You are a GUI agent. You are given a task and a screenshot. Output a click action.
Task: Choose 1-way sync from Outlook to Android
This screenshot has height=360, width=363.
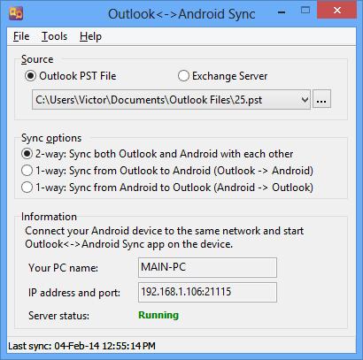point(167,171)
